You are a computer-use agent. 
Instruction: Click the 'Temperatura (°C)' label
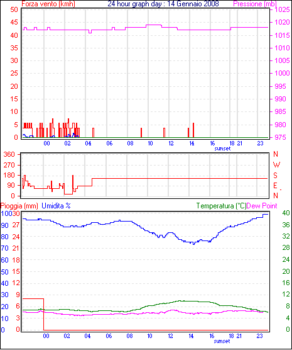coord(222,206)
